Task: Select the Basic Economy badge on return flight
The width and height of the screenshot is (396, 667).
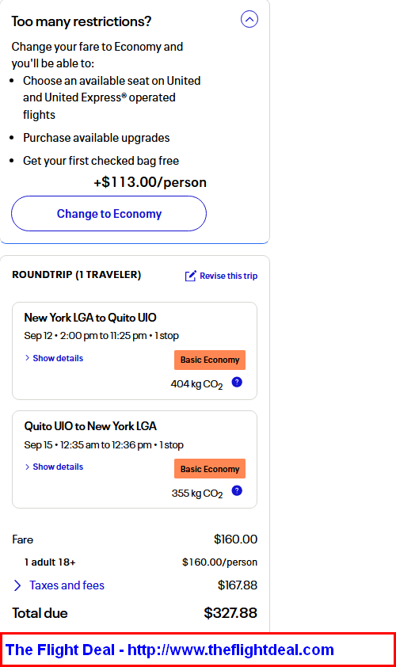Action: (210, 469)
